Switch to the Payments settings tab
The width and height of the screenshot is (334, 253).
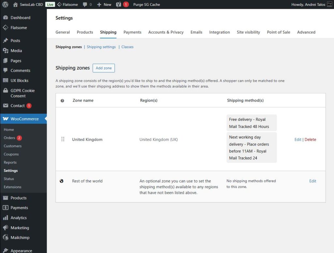tap(132, 32)
